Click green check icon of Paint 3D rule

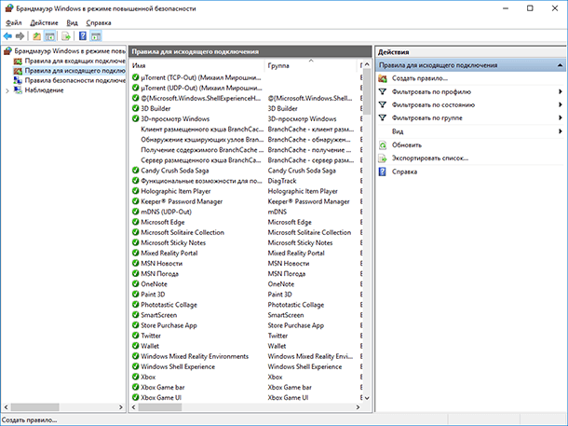click(x=135, y=294)
